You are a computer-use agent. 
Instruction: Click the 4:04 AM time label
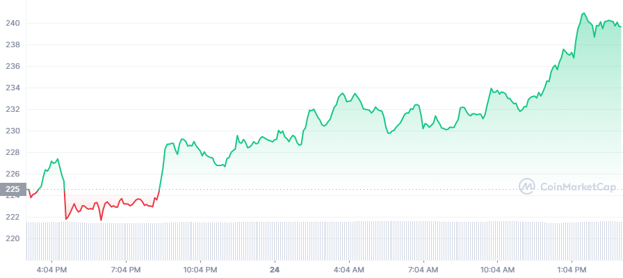(349, 270)
